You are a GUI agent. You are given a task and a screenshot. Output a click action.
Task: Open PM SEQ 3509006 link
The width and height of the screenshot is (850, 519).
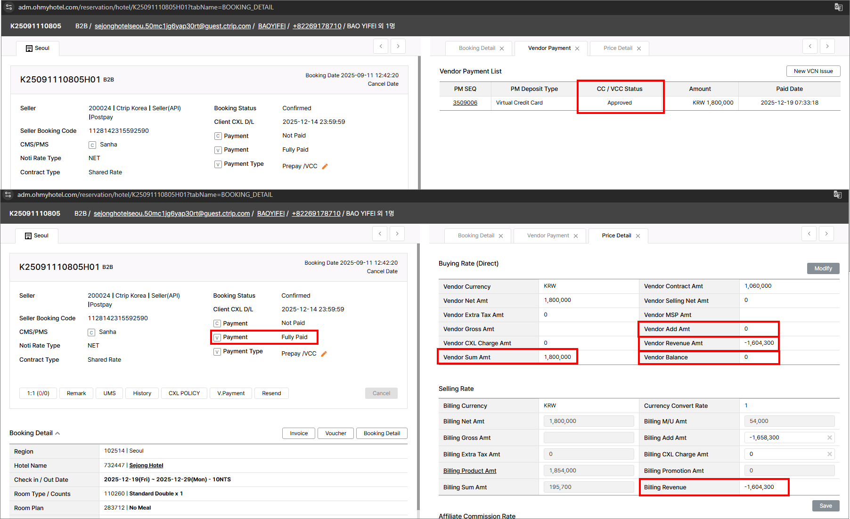pos(465,103)
